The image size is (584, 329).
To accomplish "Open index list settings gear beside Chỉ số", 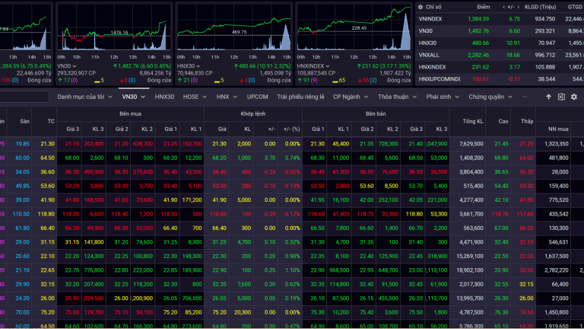I will (420, 7).
